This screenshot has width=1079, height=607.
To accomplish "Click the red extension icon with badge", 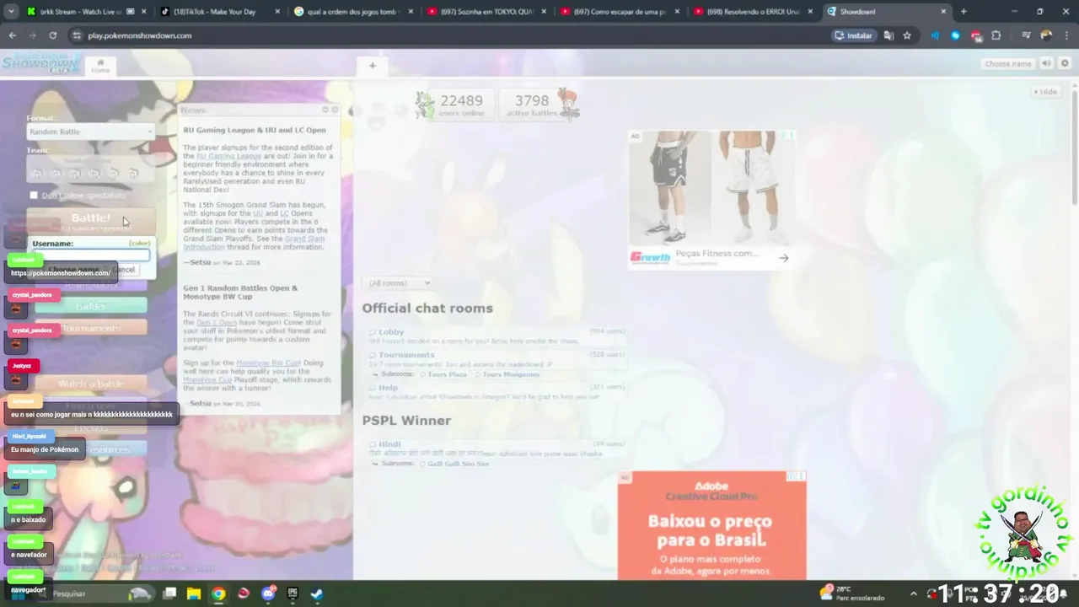I will [976, 36].
